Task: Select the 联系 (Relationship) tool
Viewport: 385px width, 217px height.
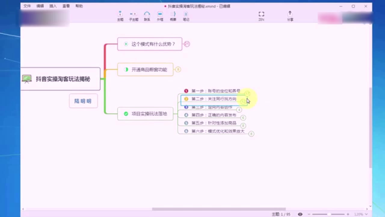Action: 147,16
